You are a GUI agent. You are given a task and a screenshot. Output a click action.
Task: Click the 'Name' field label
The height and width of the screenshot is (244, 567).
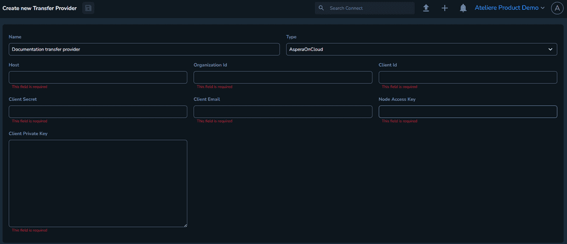click(15, 37)
